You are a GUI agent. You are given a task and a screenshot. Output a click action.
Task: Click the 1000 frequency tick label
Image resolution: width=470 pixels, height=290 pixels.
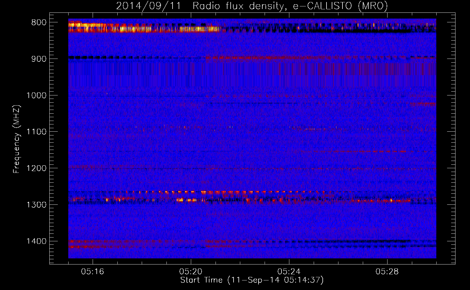36,95
